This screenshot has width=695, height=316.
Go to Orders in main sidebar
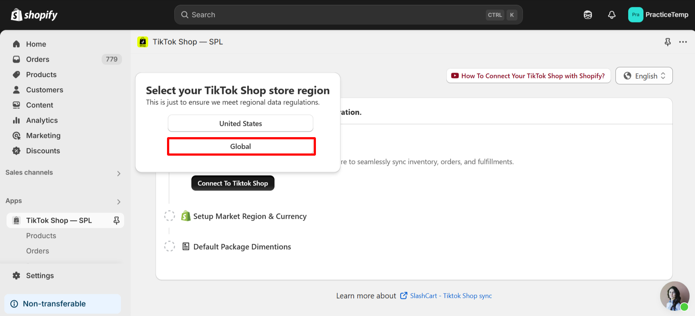pos(37,59)
